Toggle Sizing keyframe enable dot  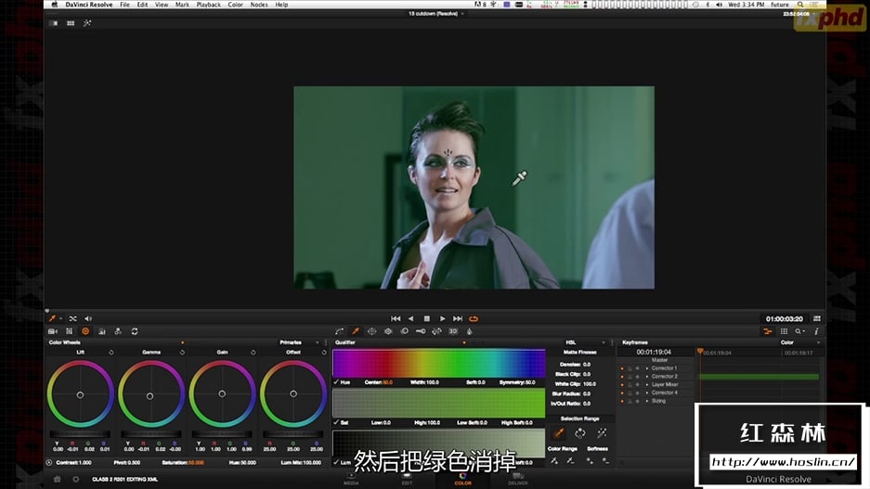(622, 401)
